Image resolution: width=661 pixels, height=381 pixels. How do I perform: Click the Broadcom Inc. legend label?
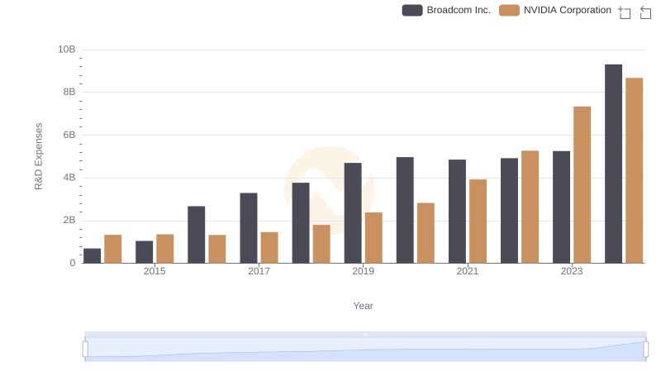[459, 10]
